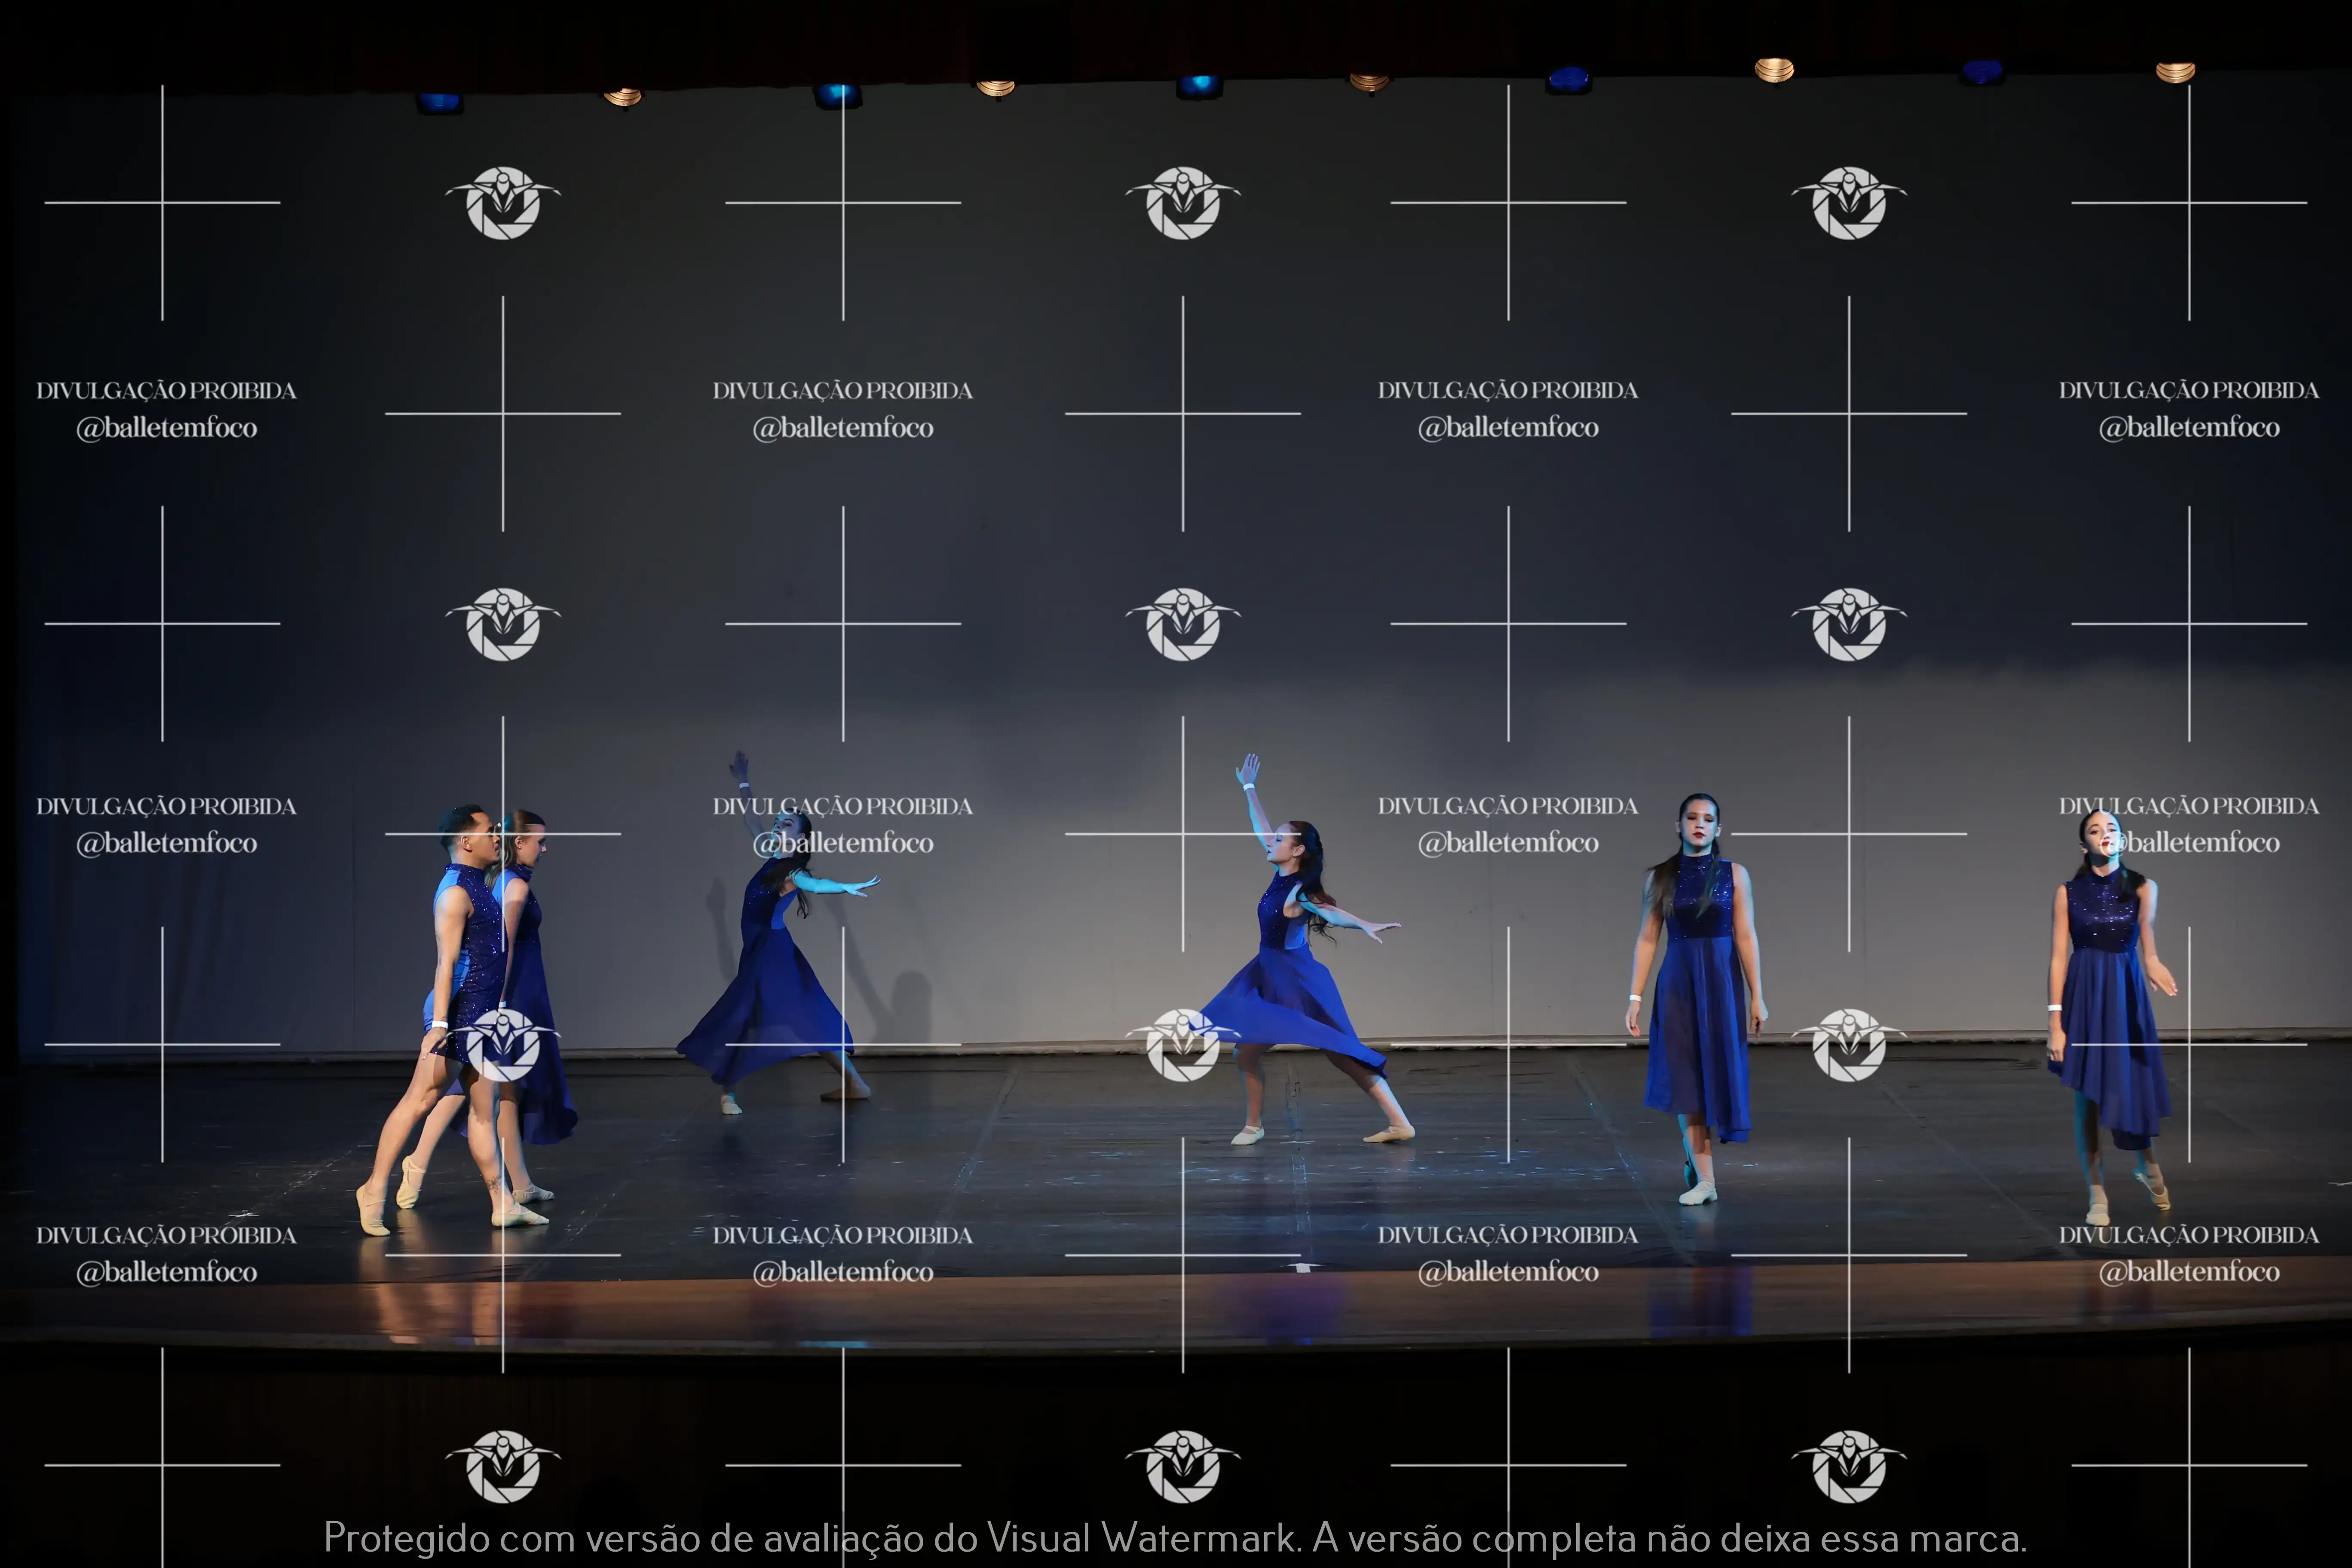Click the @balletemfoco text over rightmost dancer's face

(x=2190, y=843)
